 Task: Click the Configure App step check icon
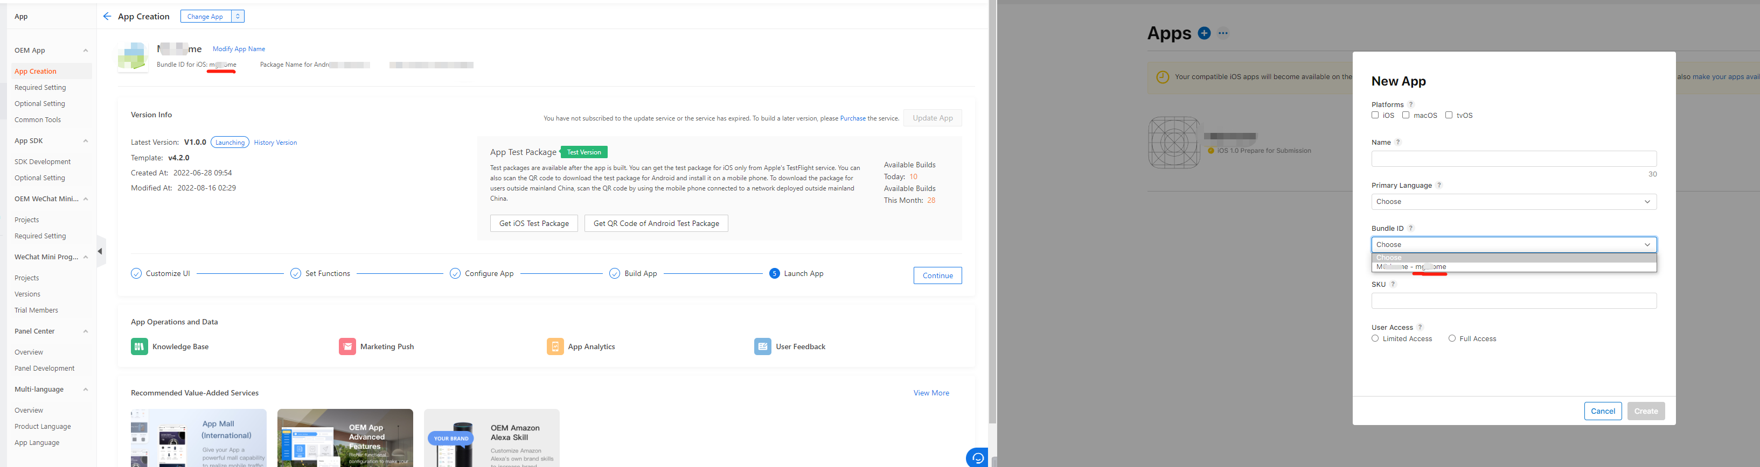pos(455,274)
